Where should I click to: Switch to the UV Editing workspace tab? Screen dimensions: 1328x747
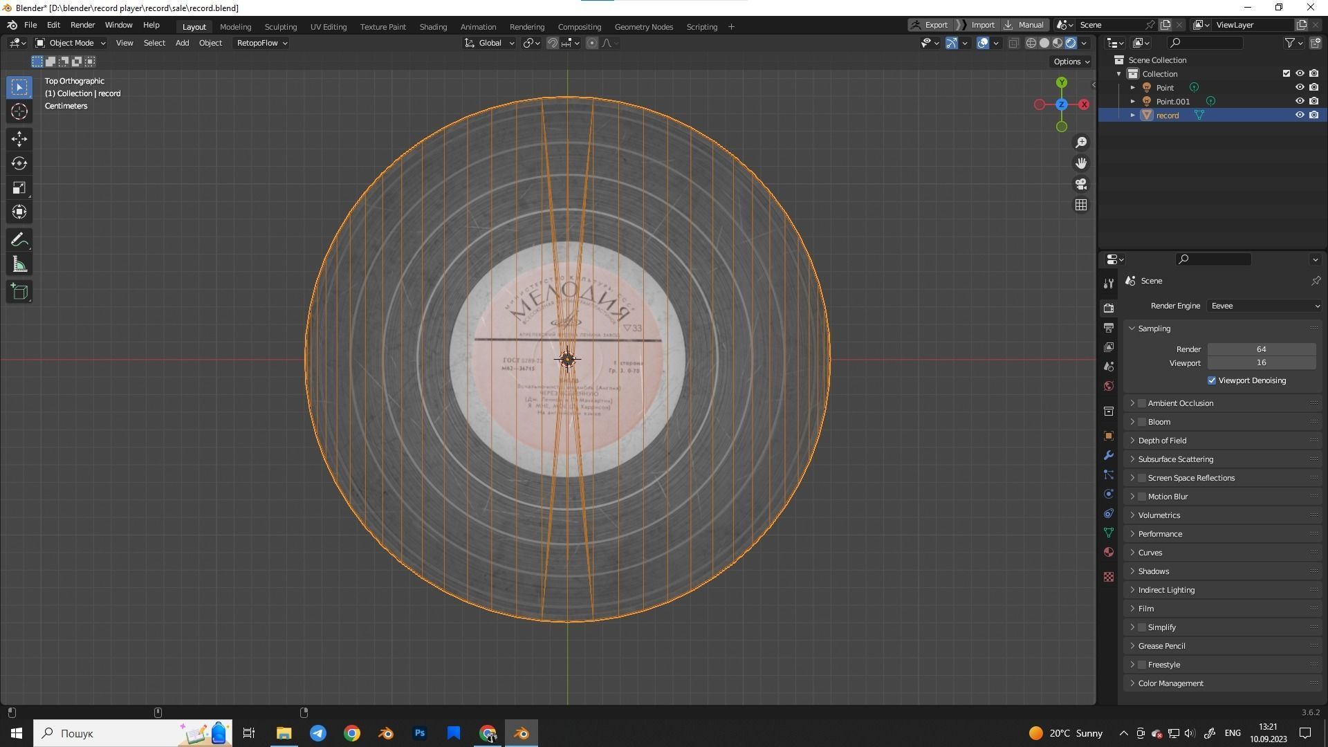(x=329, y=26)
